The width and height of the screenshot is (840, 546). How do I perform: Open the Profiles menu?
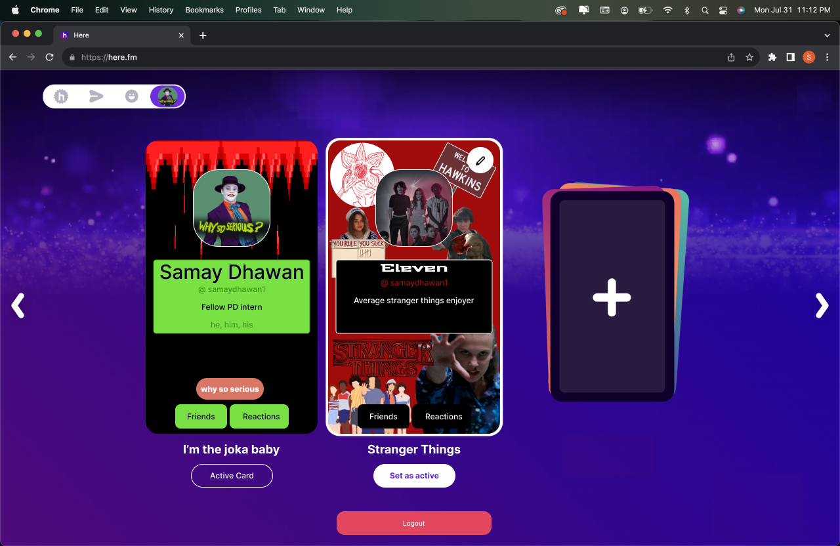tap(248, 10)
